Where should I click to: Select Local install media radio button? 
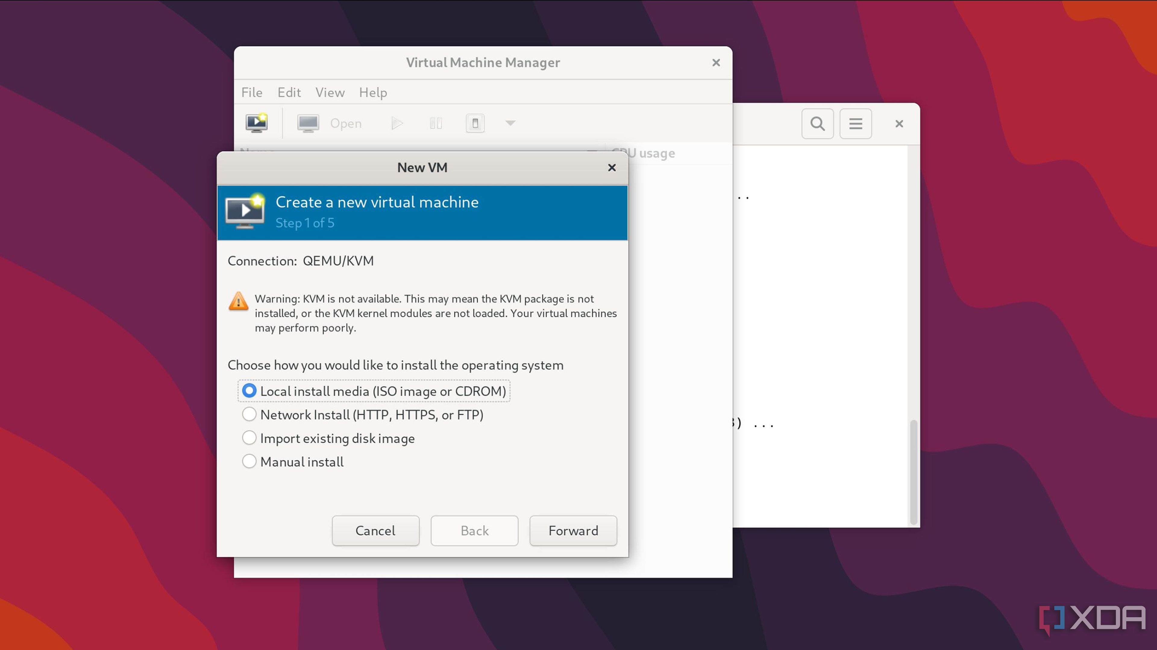pyautogui.click(x=249, y=391)
